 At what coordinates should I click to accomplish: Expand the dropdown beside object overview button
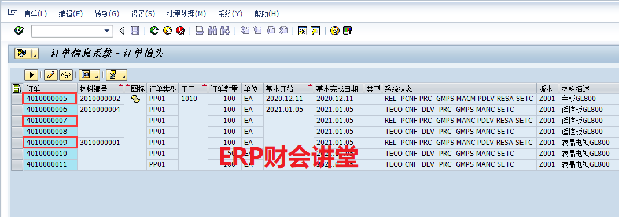click(x=35, y=54)
